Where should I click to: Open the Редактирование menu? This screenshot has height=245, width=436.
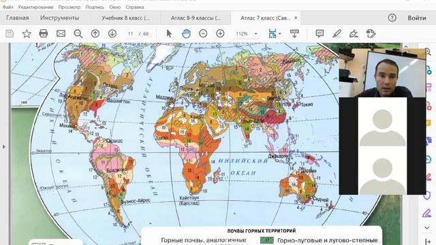click(35, 7)
